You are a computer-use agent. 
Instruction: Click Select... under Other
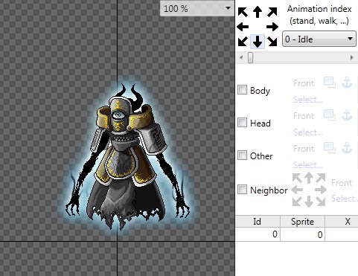(308, 165)
